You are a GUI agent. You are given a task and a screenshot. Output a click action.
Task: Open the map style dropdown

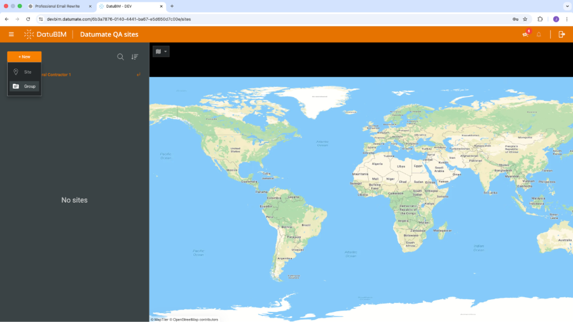[161, 51]
